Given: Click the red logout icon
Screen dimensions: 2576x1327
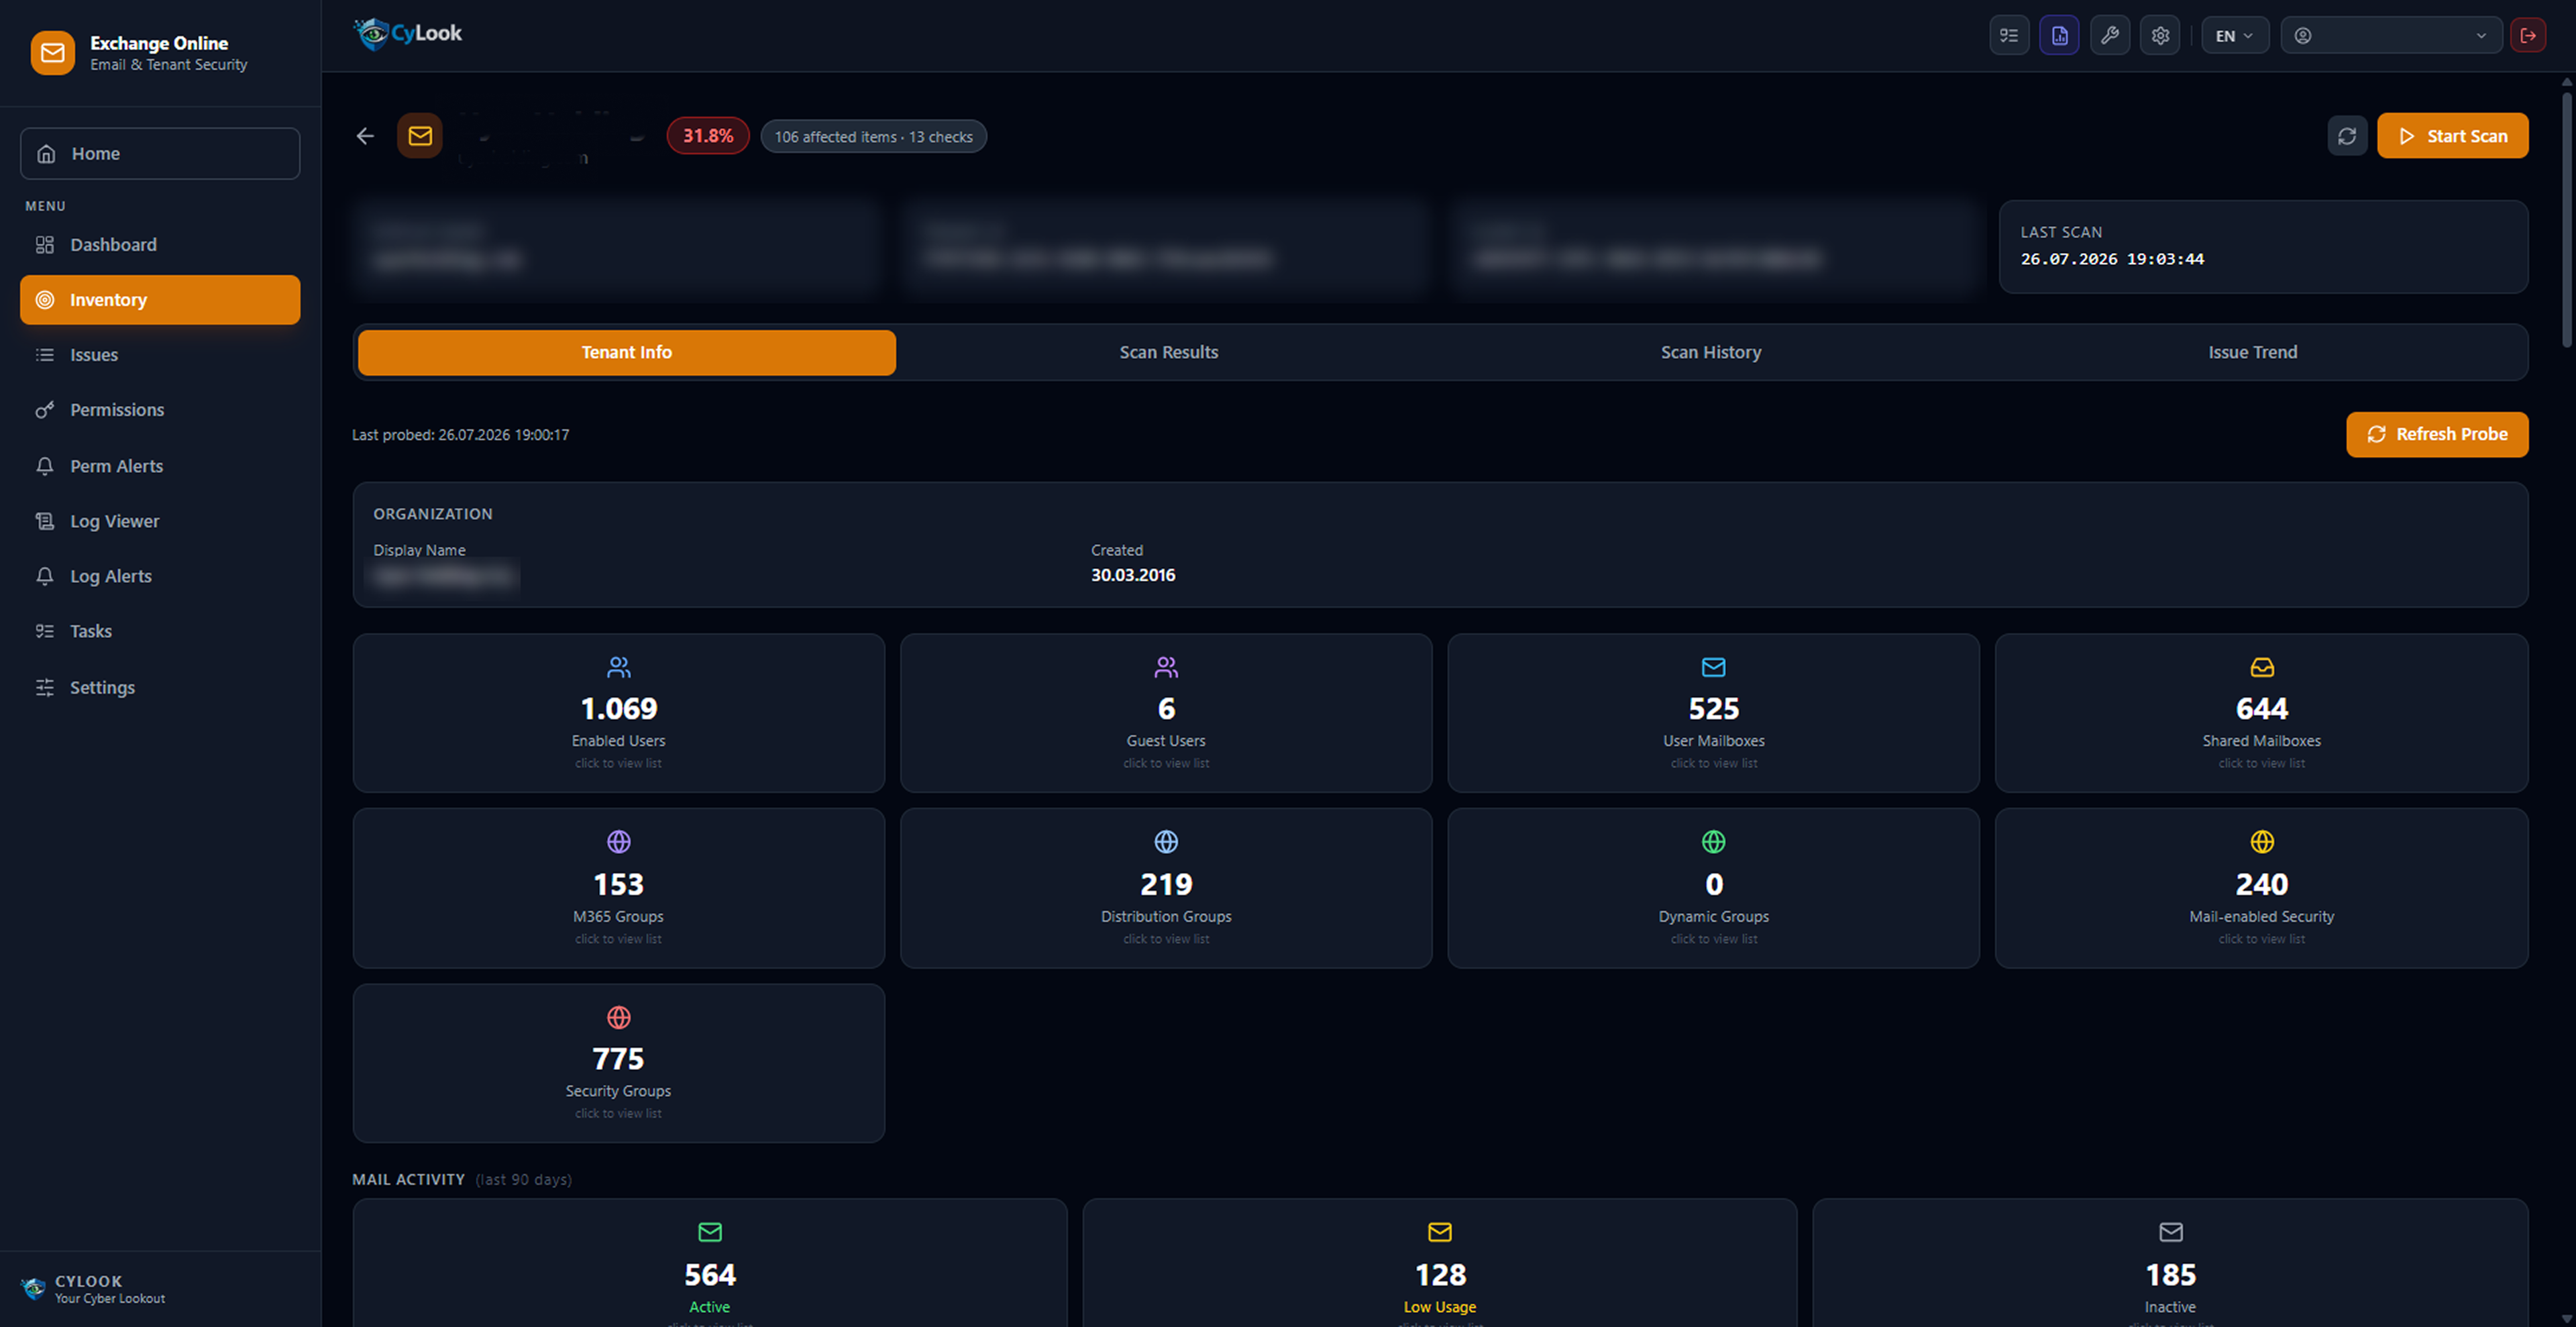Looking at the screenshot, I should pos(2528,36).
